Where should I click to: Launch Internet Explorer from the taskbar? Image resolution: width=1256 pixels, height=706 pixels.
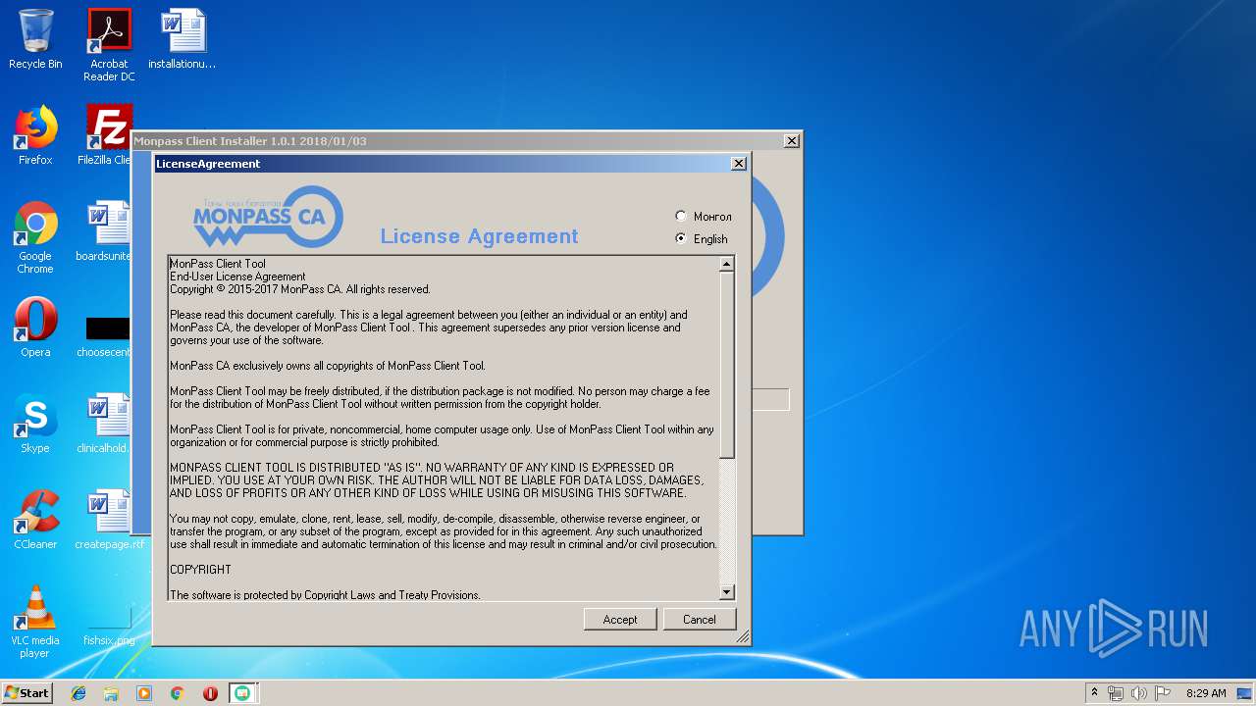(x=78, y=693)
